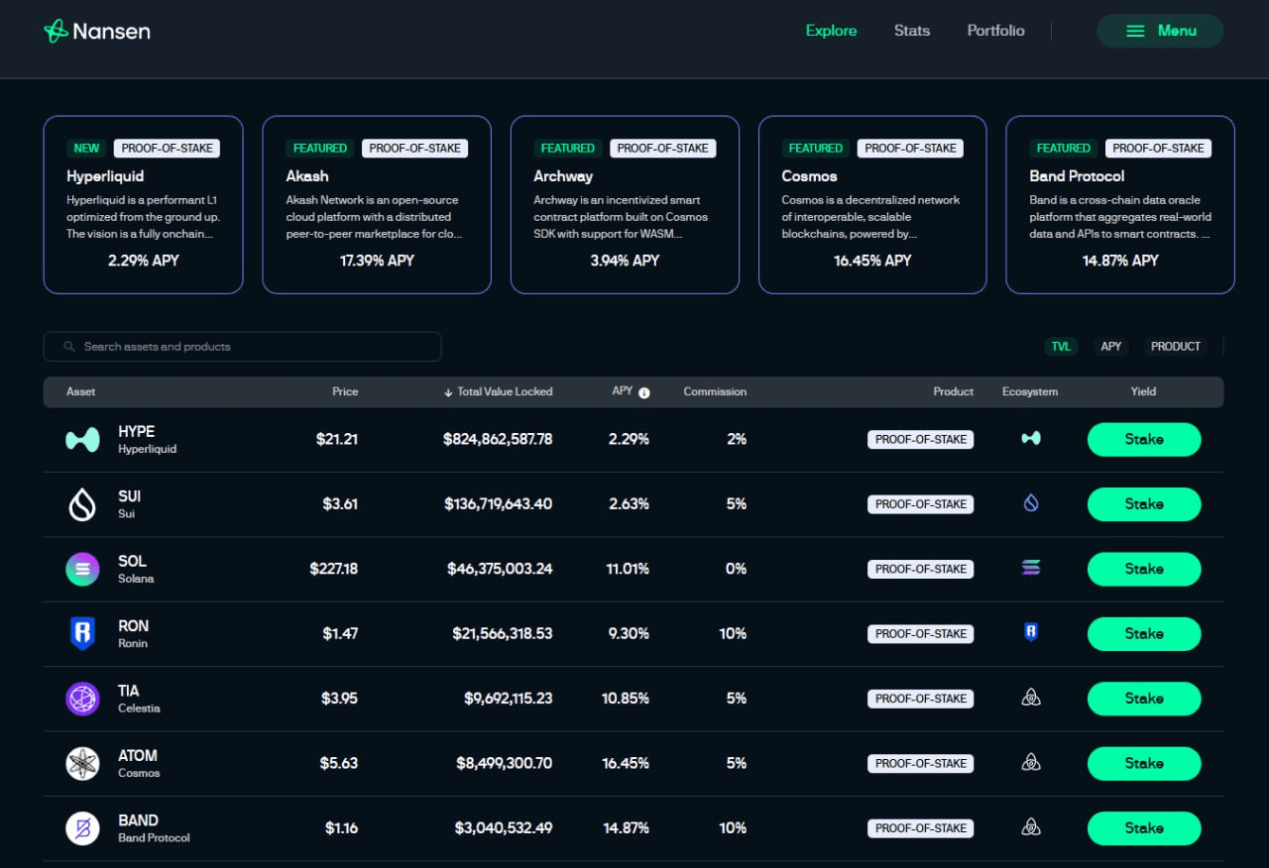Image resolution: width=1269 pixels, height=868 pixels.
Task: Sort by the Ecosystem column header
Action: point(1030,391)
